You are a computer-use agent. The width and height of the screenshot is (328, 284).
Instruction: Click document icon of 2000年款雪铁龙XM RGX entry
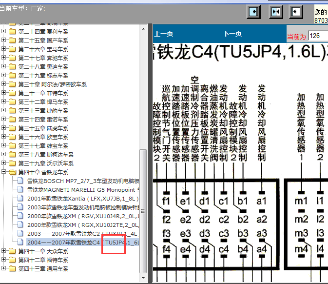pyautogui.click(x=20, y=224)
